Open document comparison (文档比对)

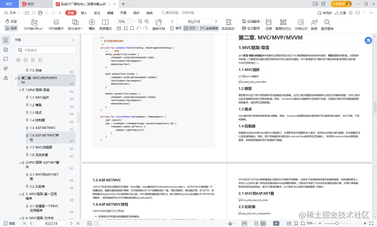(301, 25)
